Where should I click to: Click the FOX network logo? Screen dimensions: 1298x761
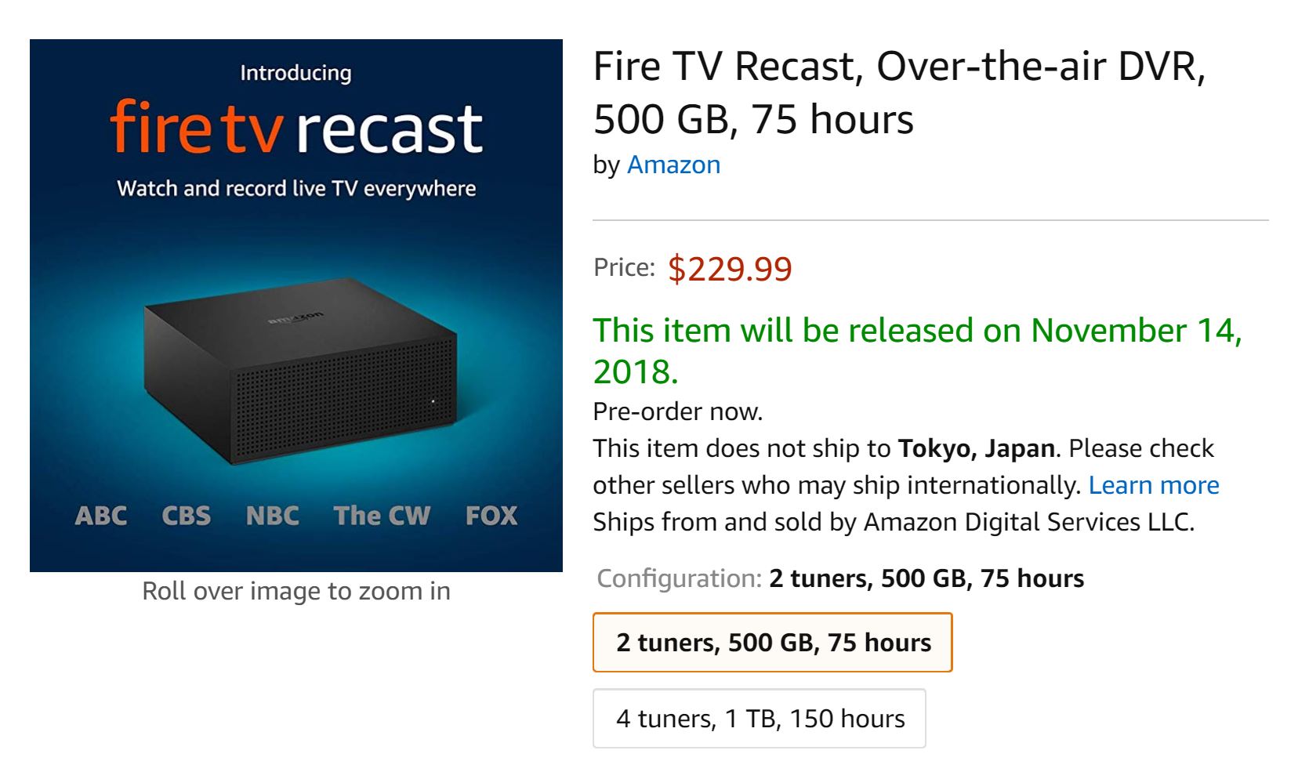(x=491, y=516)
